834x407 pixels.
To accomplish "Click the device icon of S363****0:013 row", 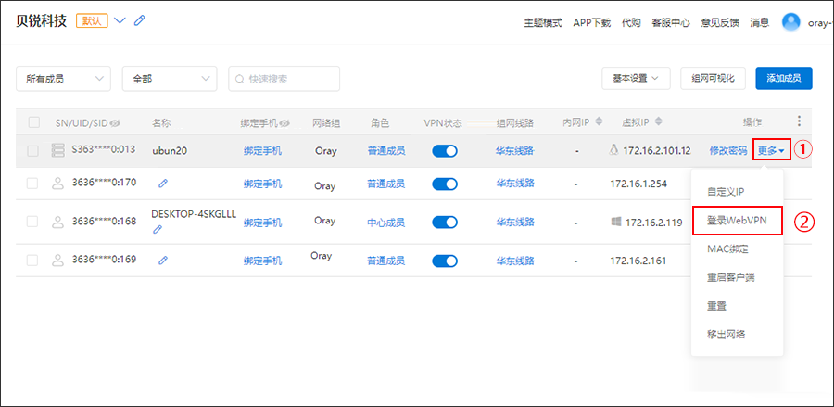I will 57,150.
